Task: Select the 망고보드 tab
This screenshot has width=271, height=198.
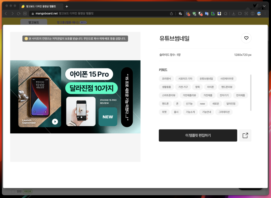Action: tap(34, 22)
